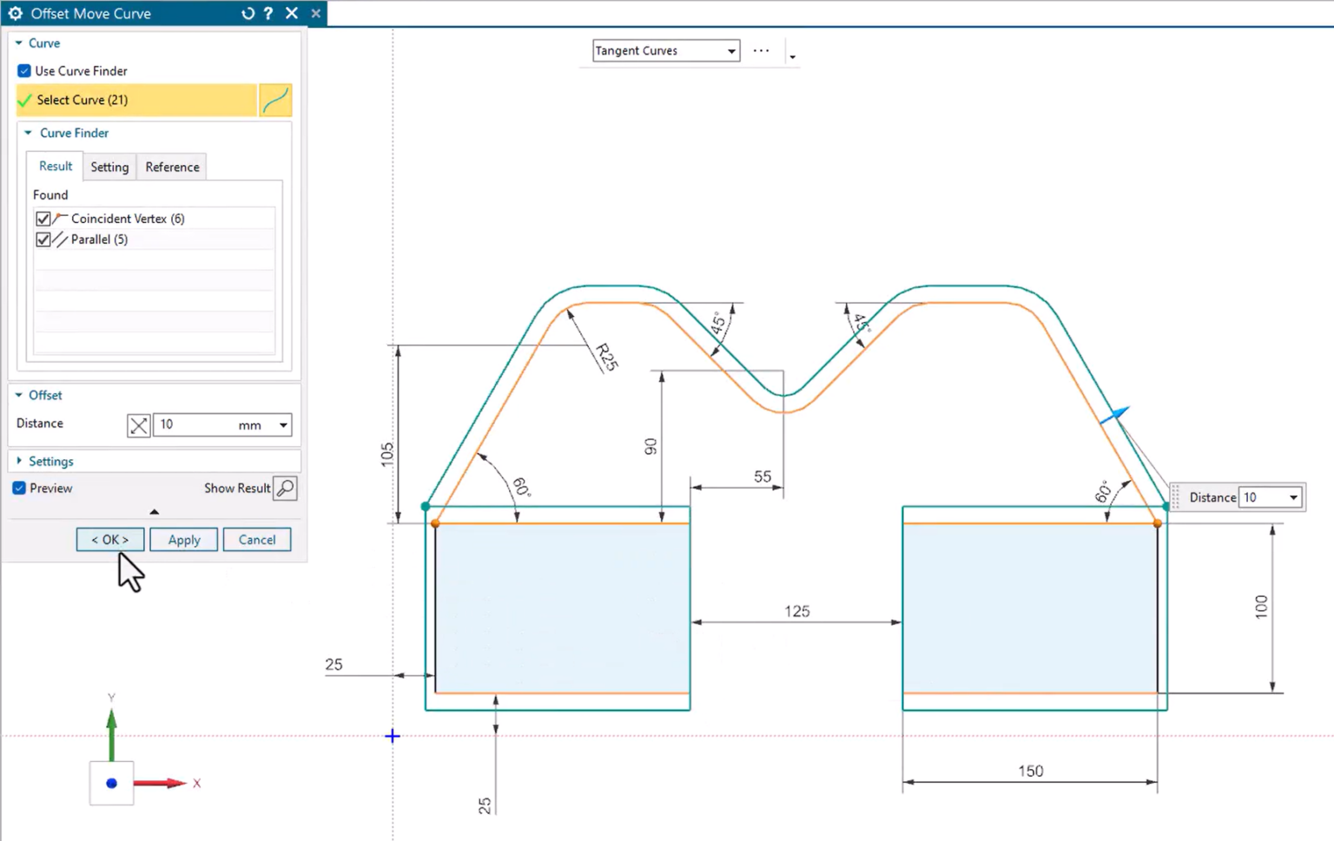The height and width of the screenshot is (841, 1334).
Task: Open the mm units dropdown for Distance
Action: pyautogui.click(x=283, y=424)
